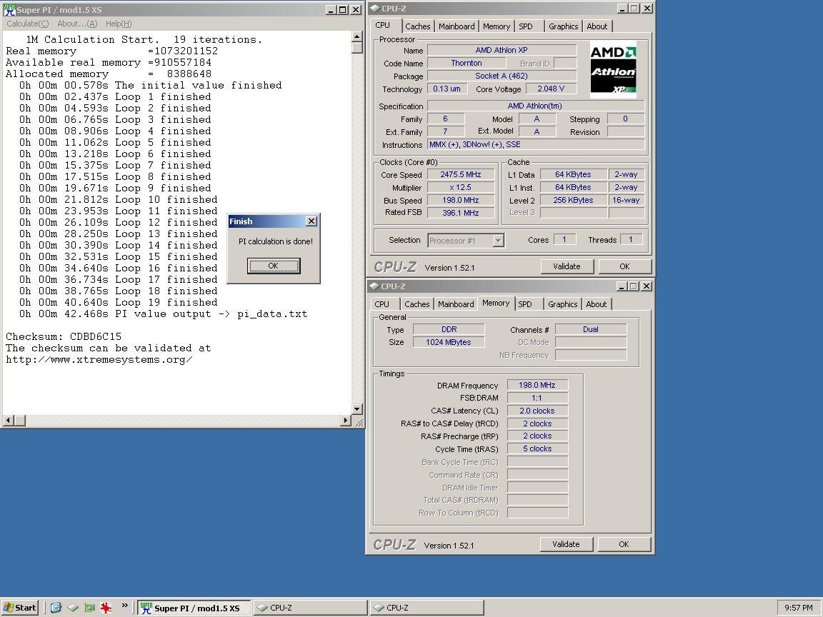823x617 pixels.
Task: Click the 'Loop 19 finished' line
Action: click(118, 303)
